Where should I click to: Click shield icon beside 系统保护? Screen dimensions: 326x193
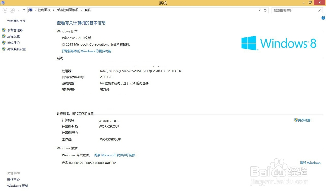point(4,43)
